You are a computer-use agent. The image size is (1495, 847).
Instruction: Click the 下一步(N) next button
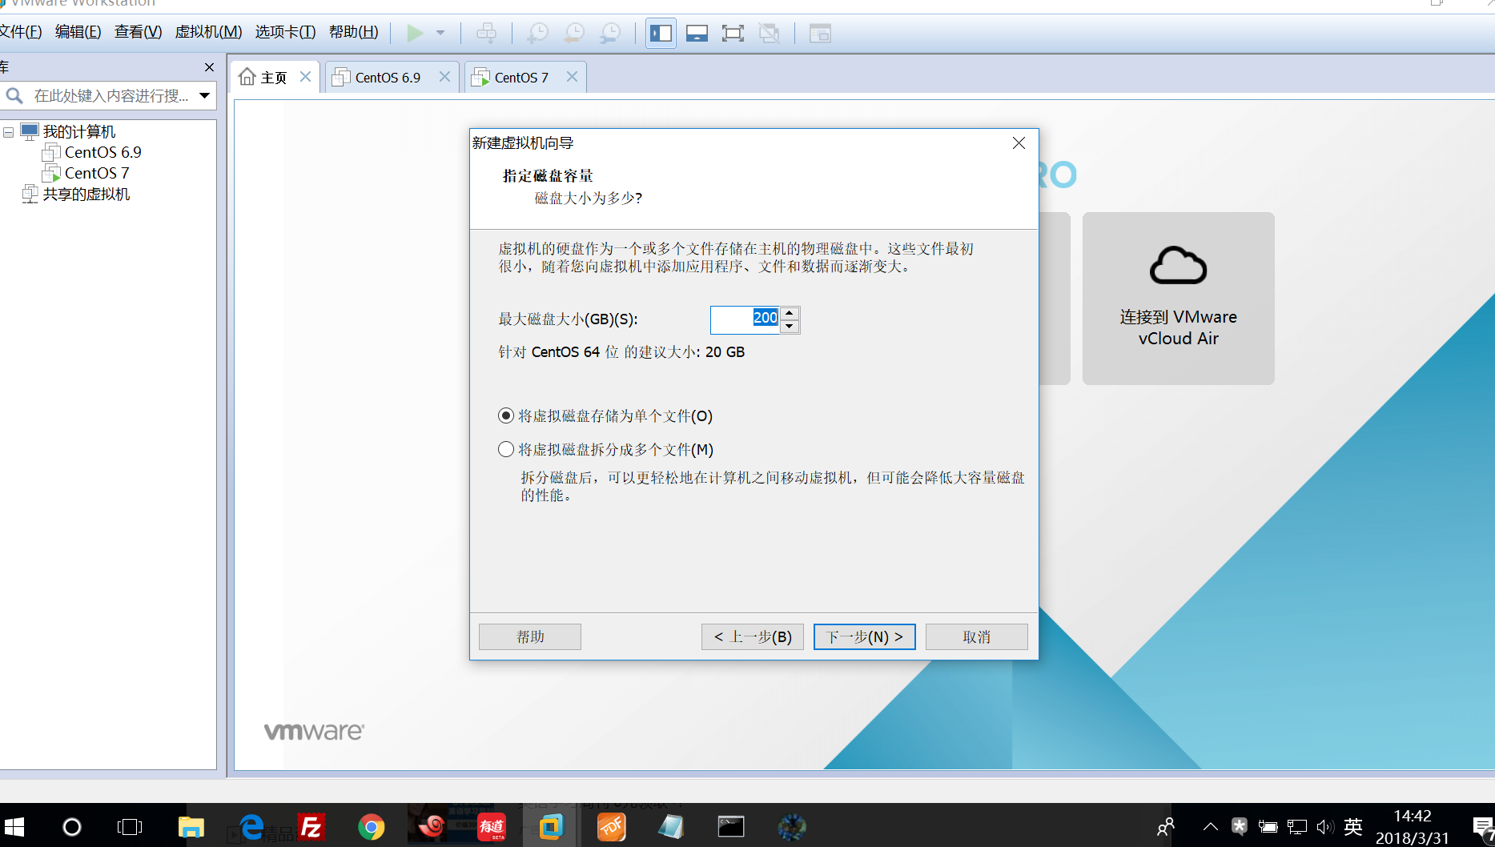[865, 636]
